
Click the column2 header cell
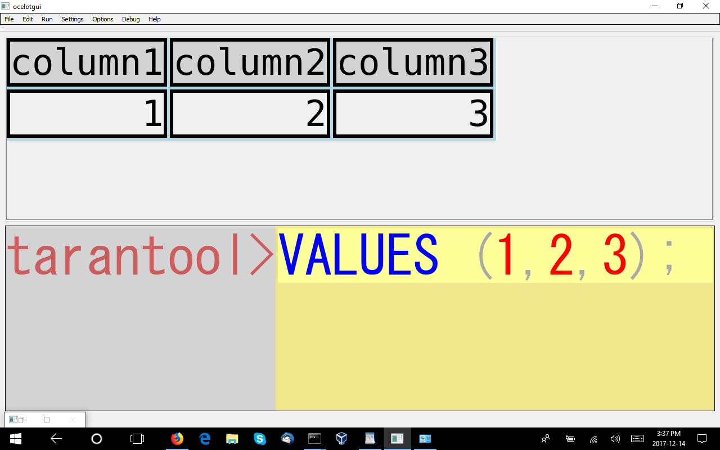[250, 62]
